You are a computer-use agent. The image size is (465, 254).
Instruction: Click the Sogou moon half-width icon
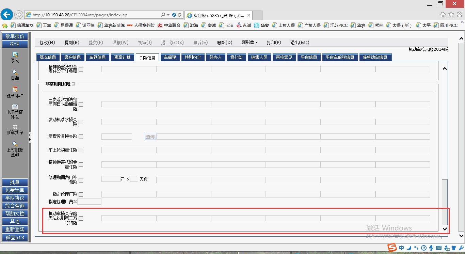click(409, 248)
